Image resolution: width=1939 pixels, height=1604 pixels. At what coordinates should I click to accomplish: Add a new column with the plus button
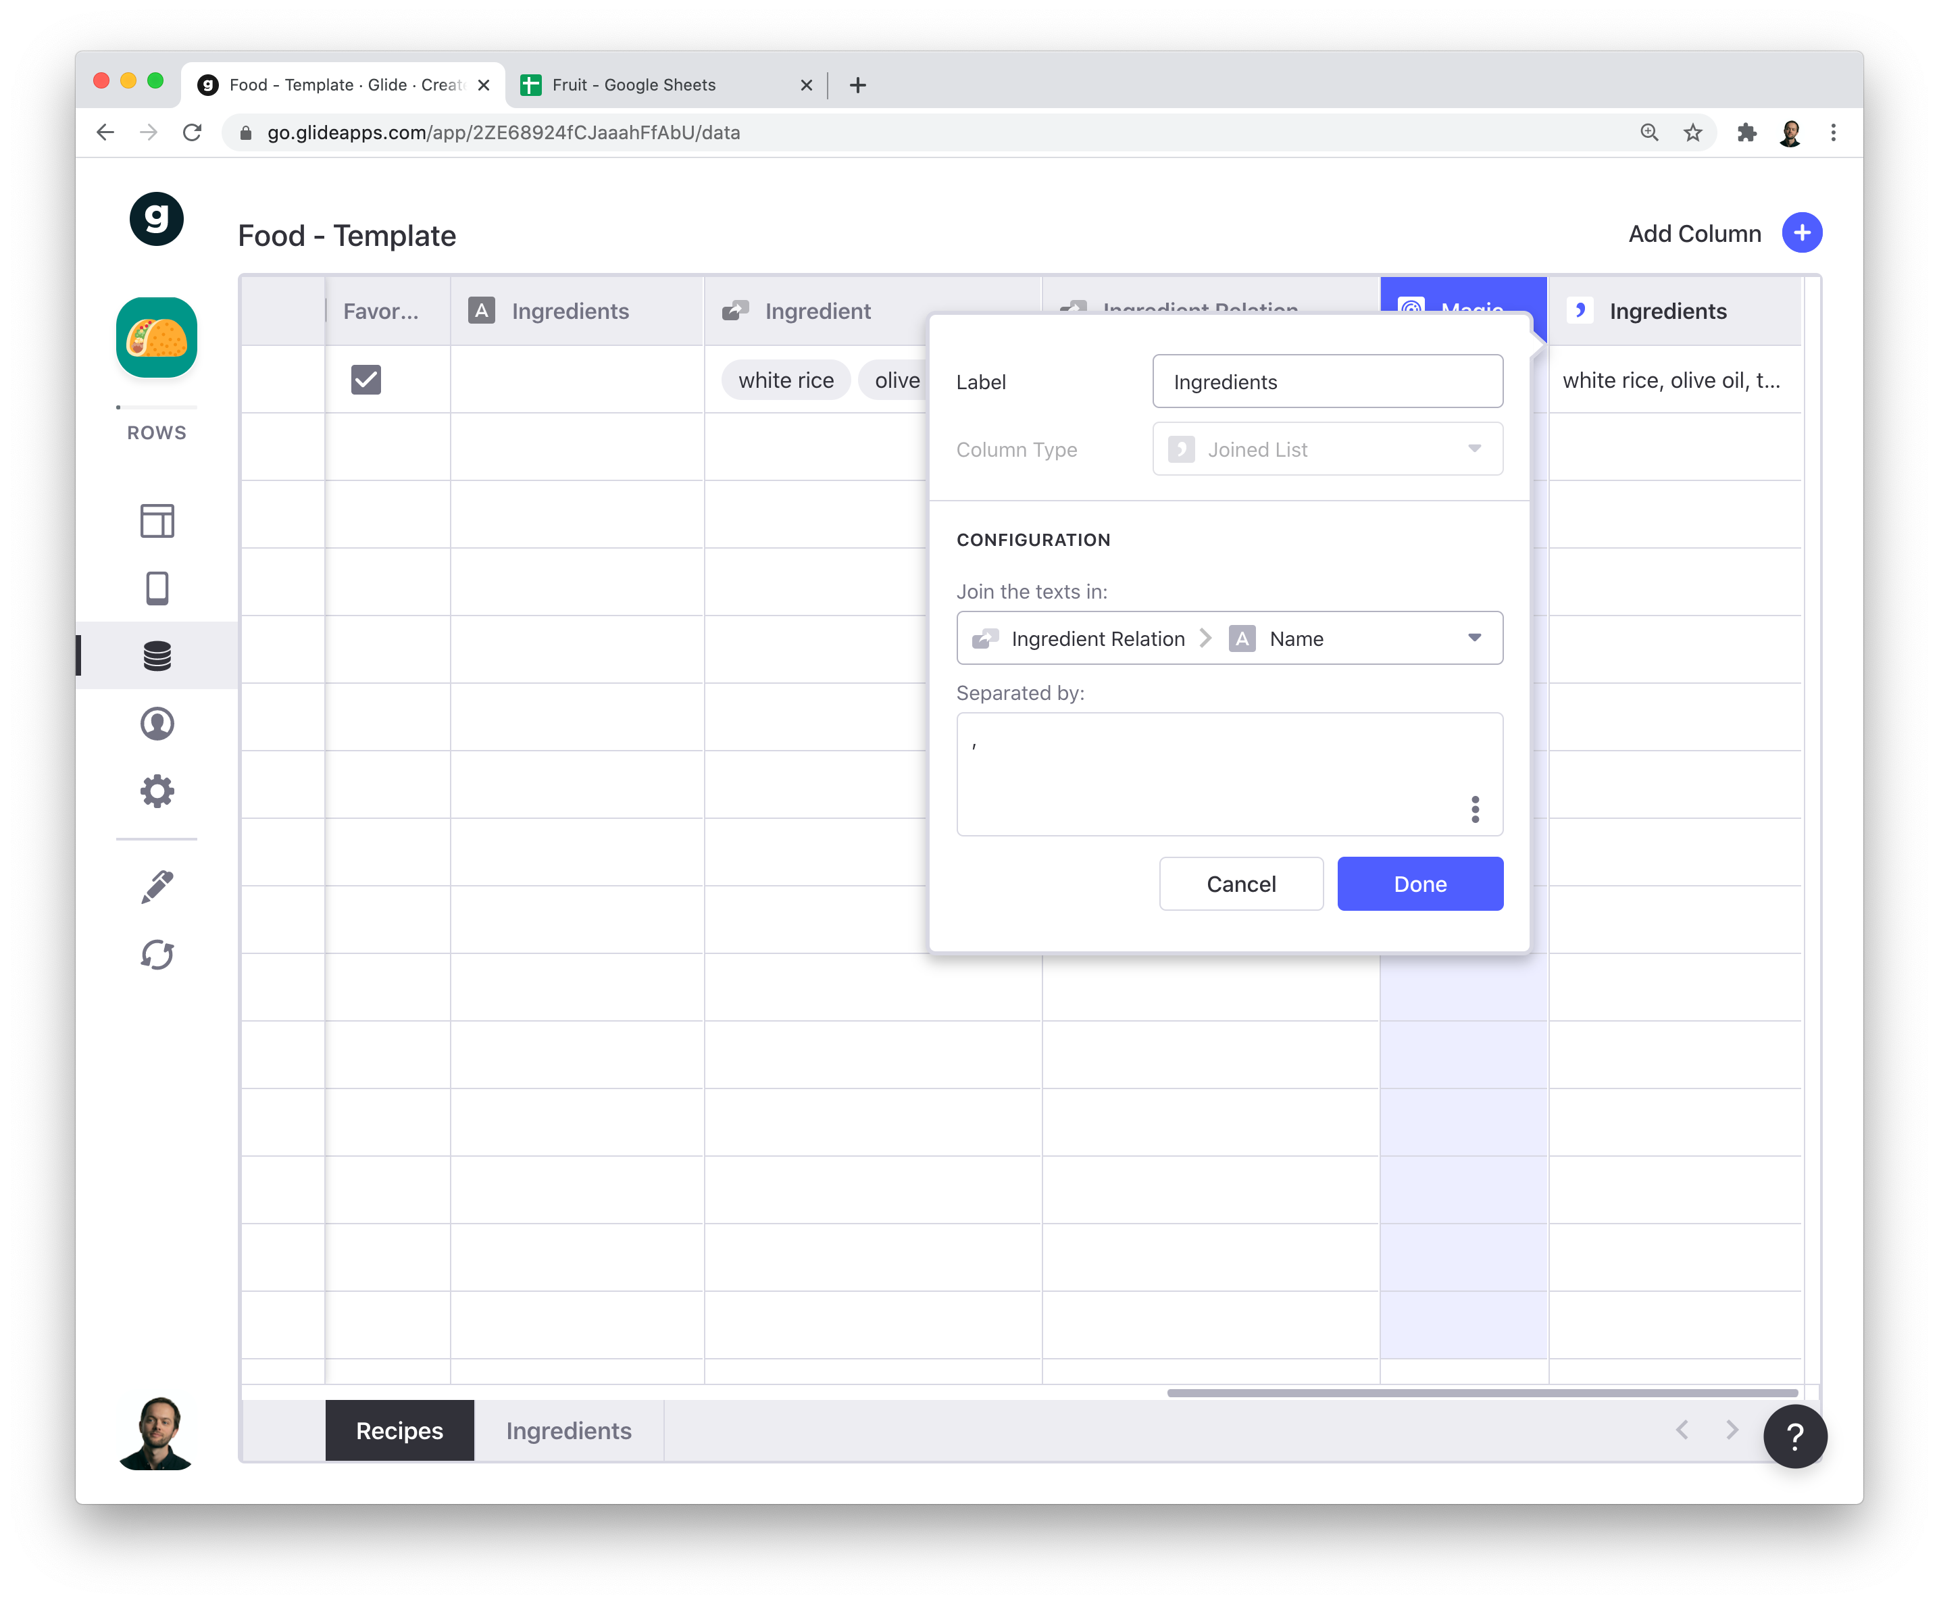pos(1801,232)
